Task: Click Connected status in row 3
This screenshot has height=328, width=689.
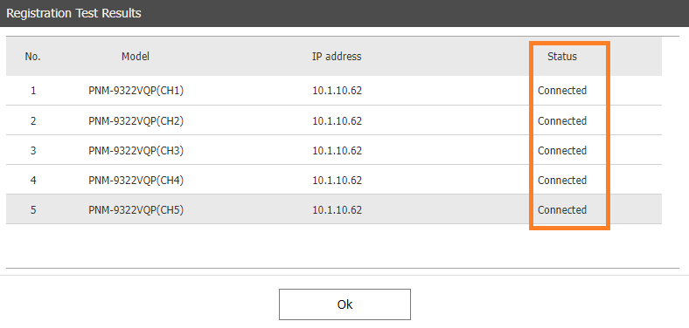Action: tap(562, 150)
